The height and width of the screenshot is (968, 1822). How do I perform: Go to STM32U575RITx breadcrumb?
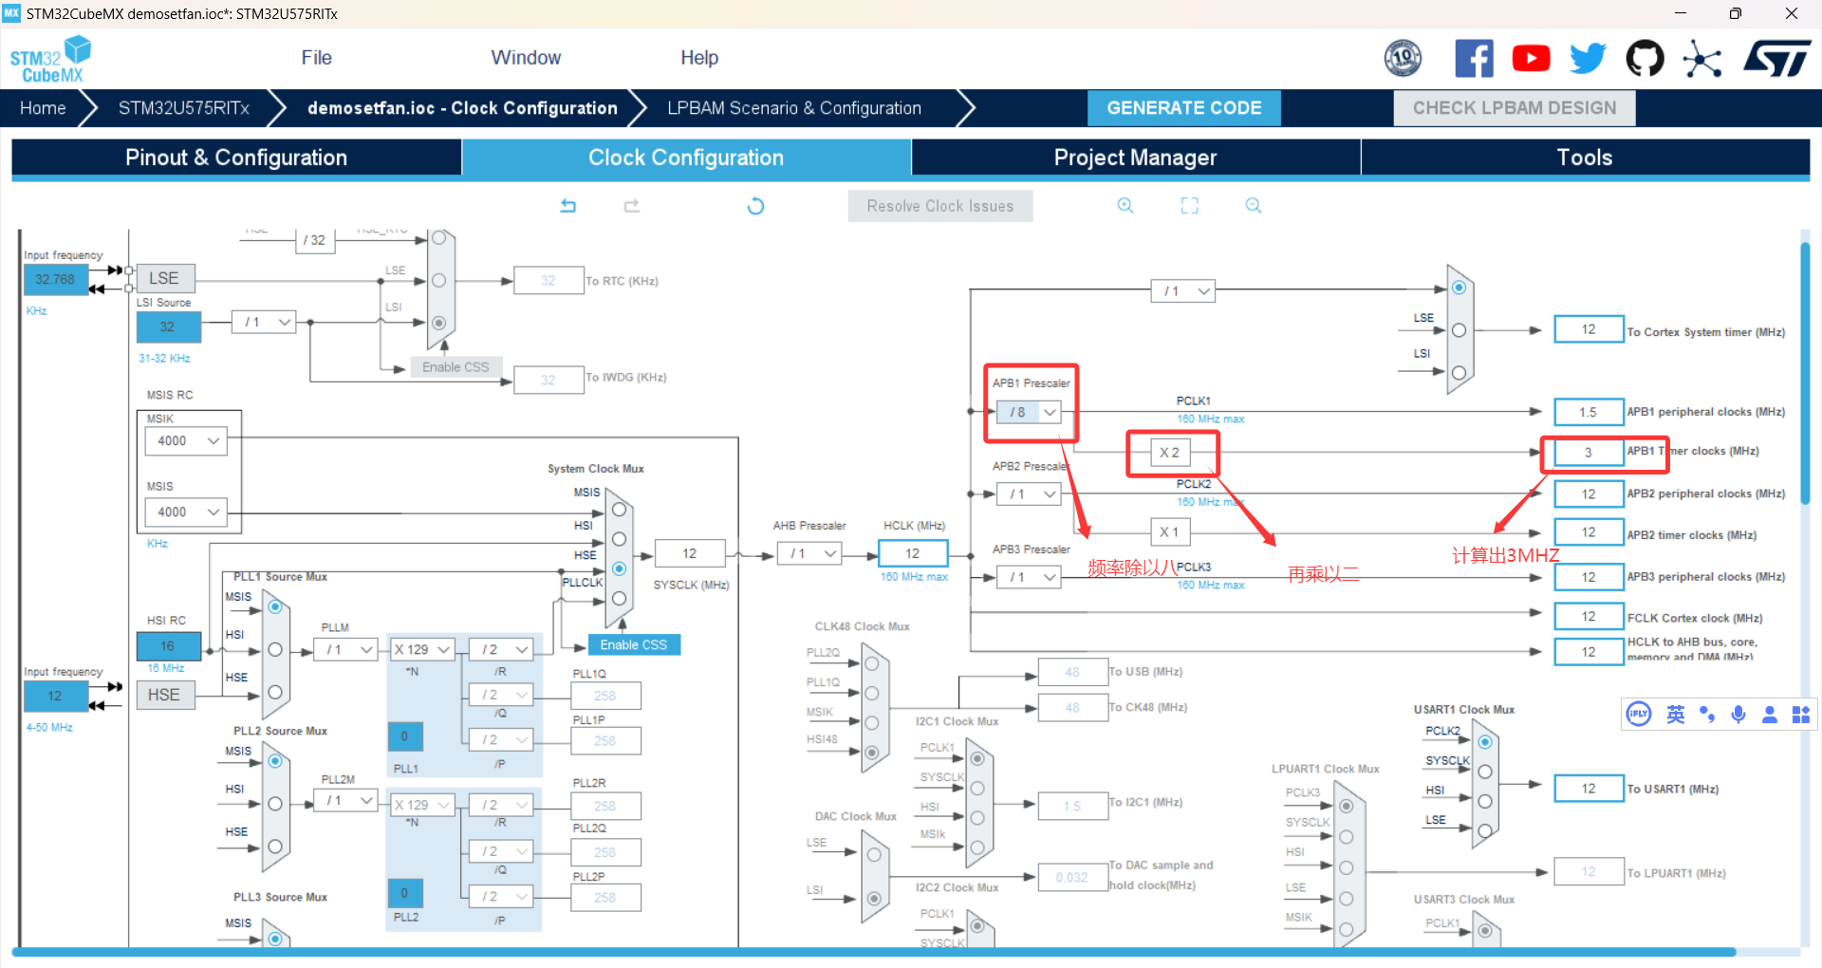click(x=184, y=108)
